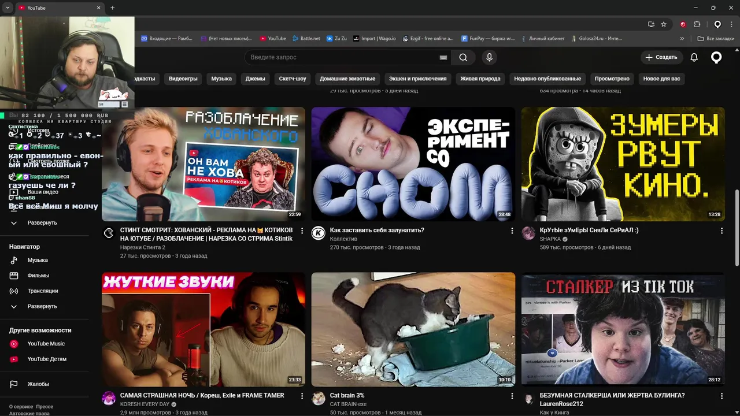This screenshot has height=416, width=740.
Task: Open the Разоблачение Хованского video thumbnail
Action: tap(203, 164)
